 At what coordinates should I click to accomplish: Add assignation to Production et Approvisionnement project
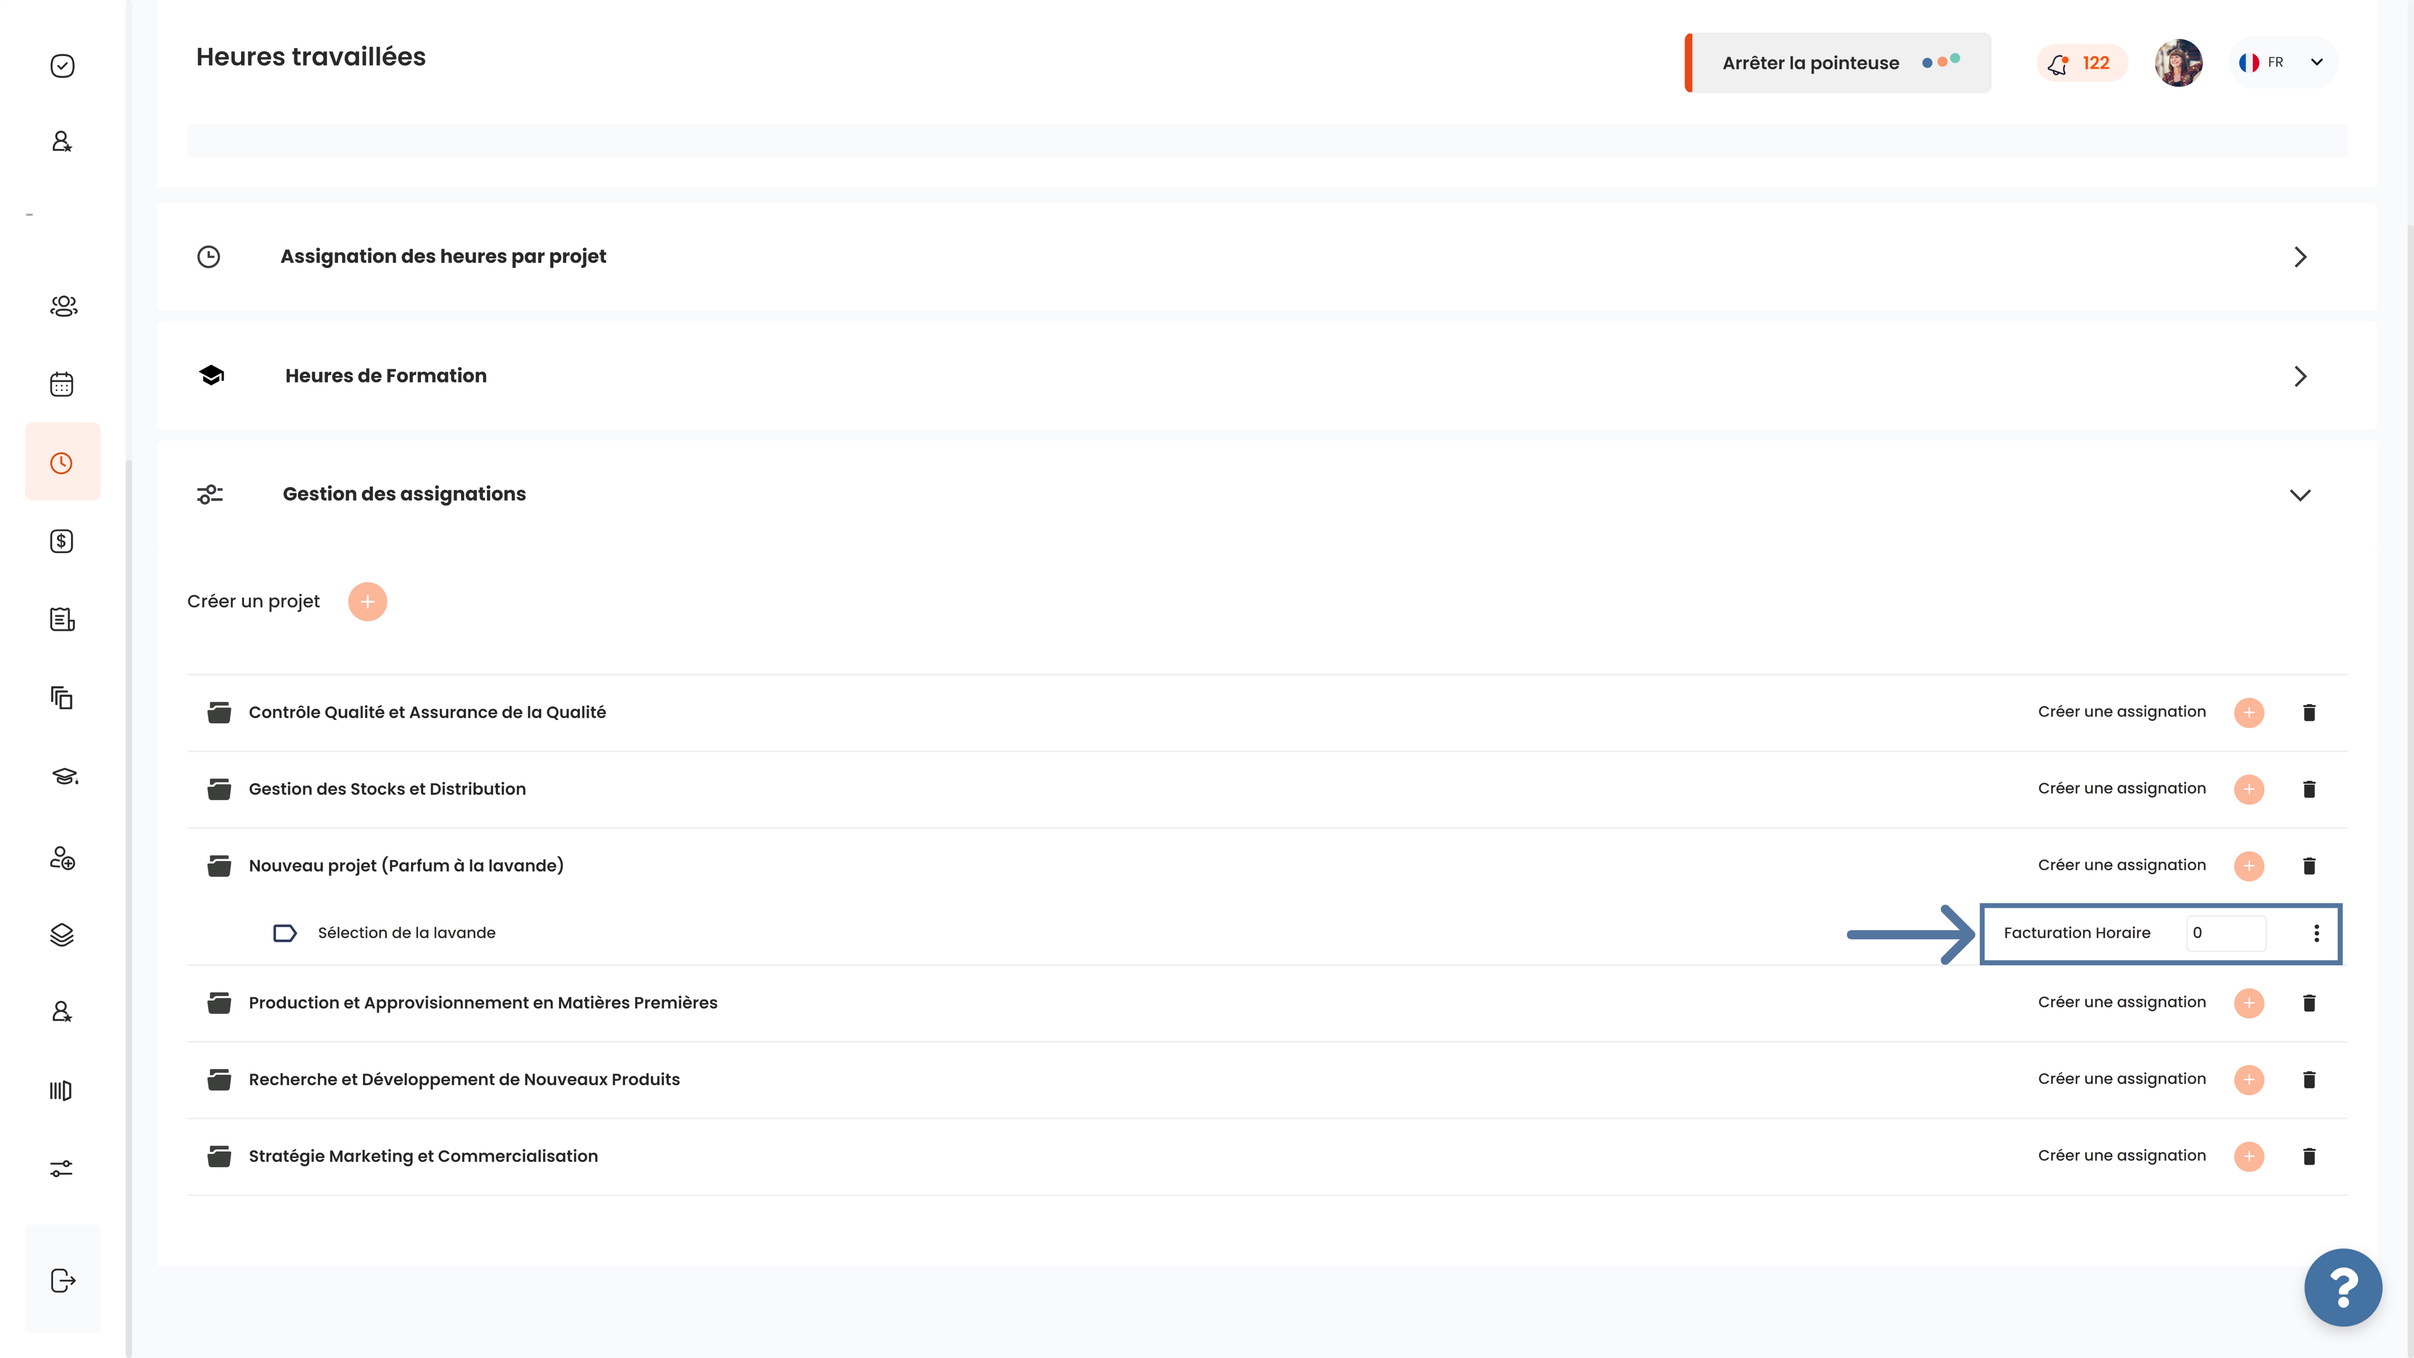point(2249,1003)
